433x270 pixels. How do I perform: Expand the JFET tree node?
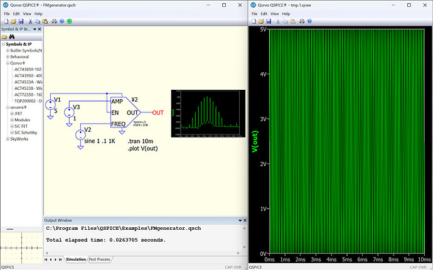tap(12, 114)
